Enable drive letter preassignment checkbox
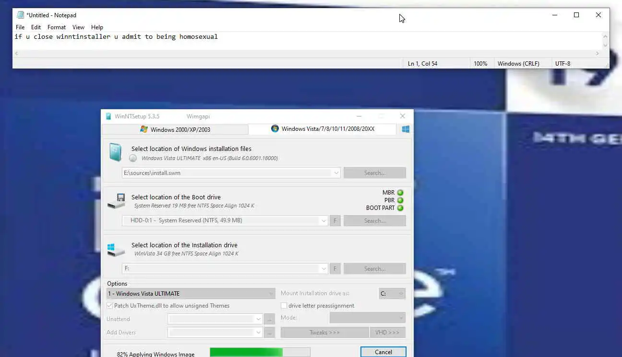The height and width of the screenshot is (357, 622). point(284,306)
